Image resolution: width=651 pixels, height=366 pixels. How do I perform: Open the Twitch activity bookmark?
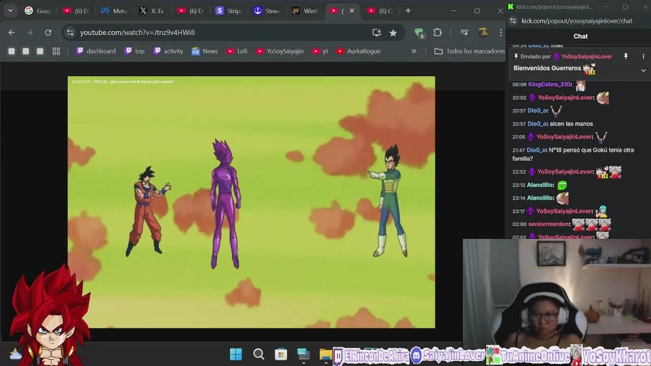pos(168,51)
